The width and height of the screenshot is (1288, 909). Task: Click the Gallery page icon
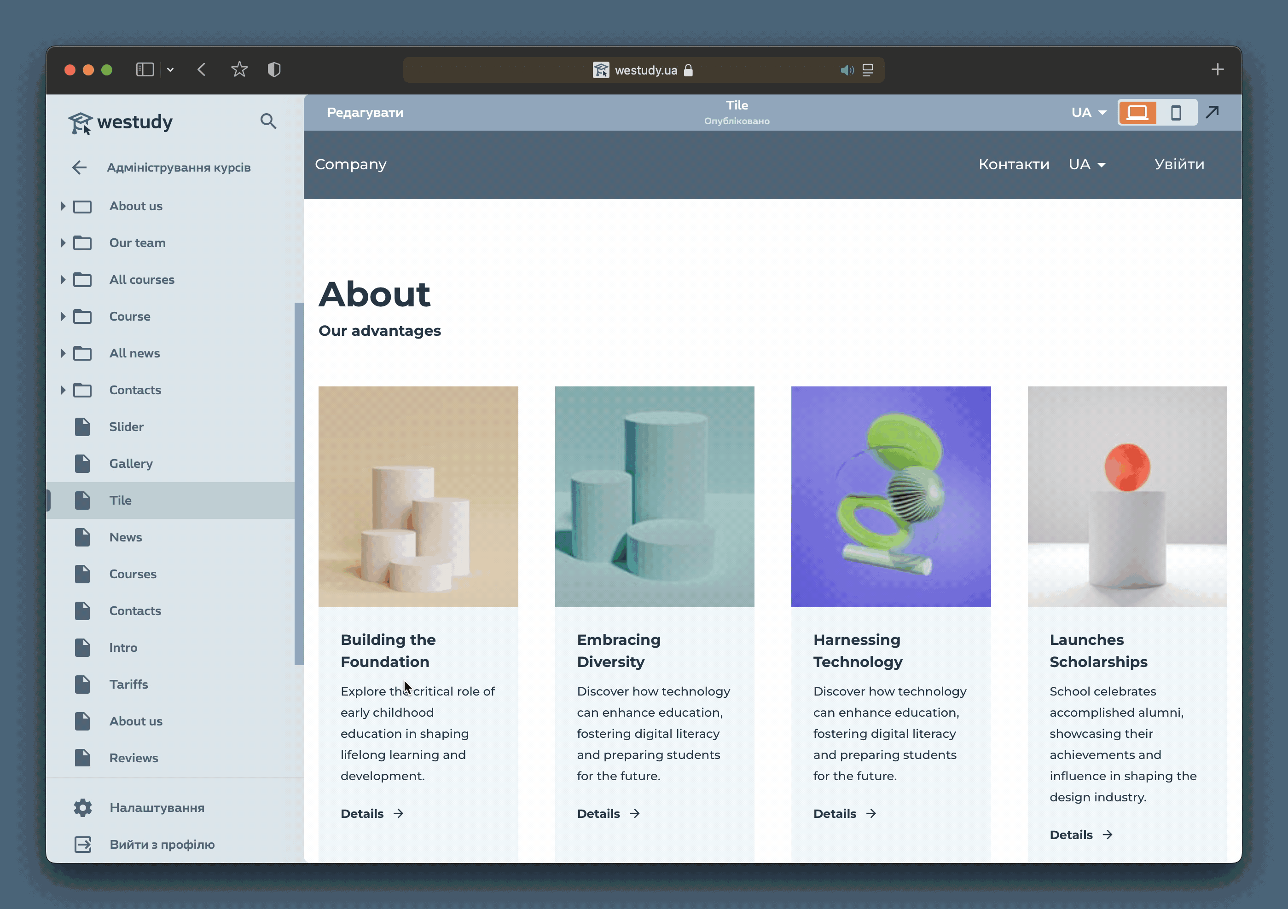(82, 464)
